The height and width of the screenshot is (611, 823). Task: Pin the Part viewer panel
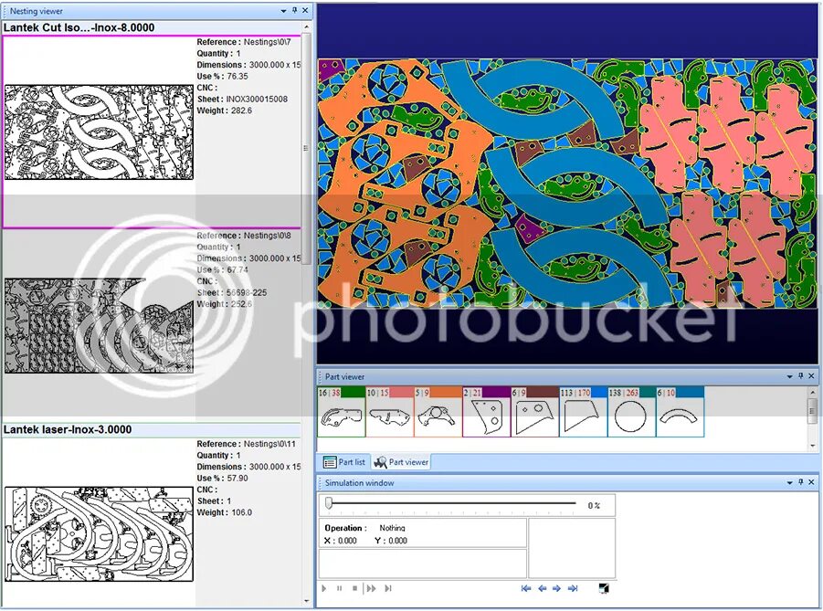tap(801, 376)
